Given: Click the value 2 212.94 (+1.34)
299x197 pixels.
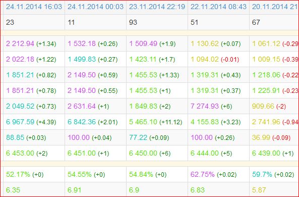Looking at the screenshot, I should 31,44.
